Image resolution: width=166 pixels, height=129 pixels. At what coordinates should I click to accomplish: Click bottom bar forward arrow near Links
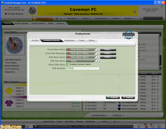(119, 121)
